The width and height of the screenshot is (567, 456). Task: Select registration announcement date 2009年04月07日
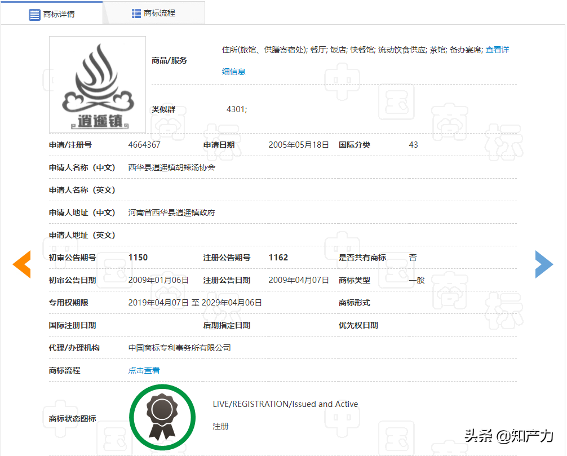(299, 280)
